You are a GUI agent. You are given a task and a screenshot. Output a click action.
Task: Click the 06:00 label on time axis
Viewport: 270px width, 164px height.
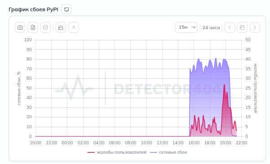(x=115, y=143)
